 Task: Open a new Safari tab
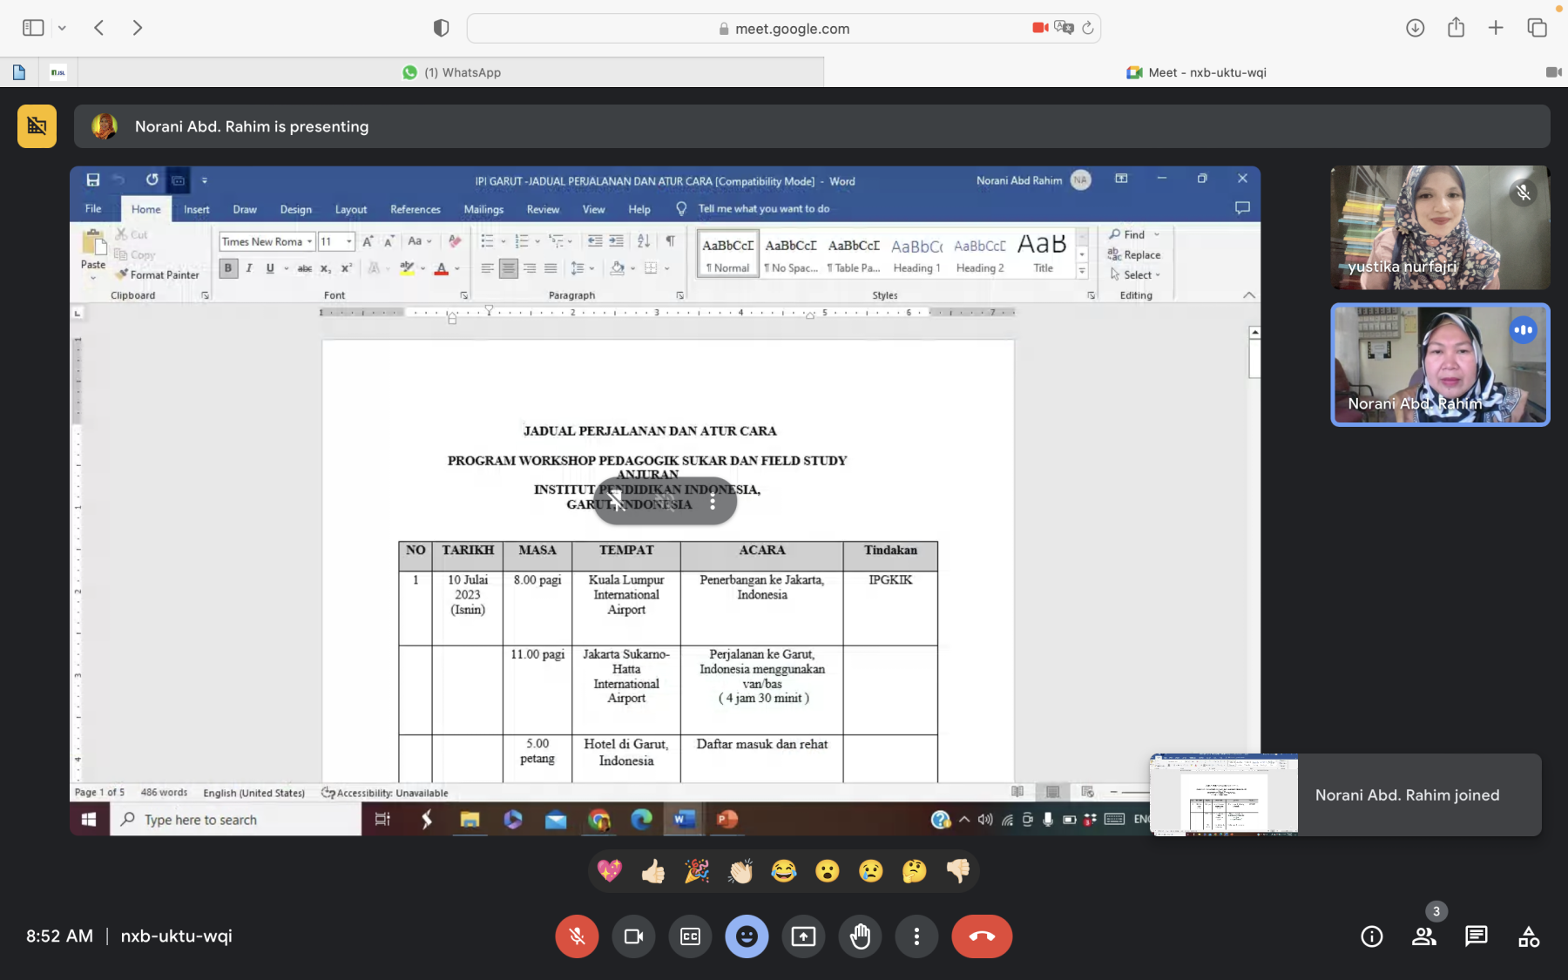coord(1496,28)
